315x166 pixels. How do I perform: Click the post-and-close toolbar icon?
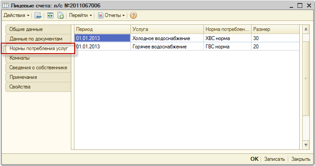[38, 15]
